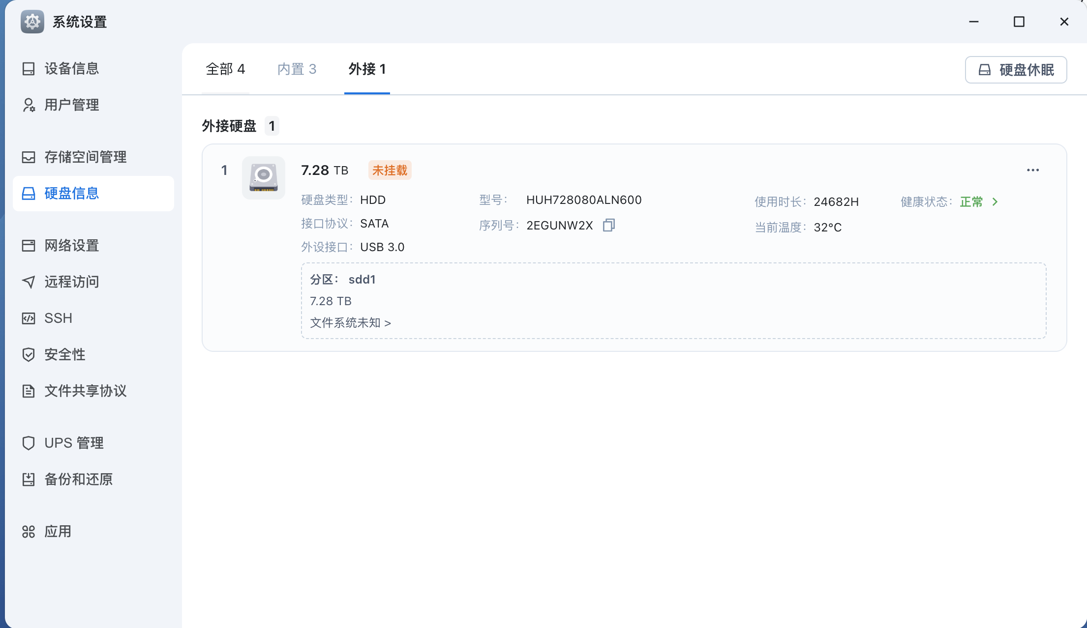Close the 系统设置 window
The height and width of the screenshot is (628, 1087).
click(1064, 22)
